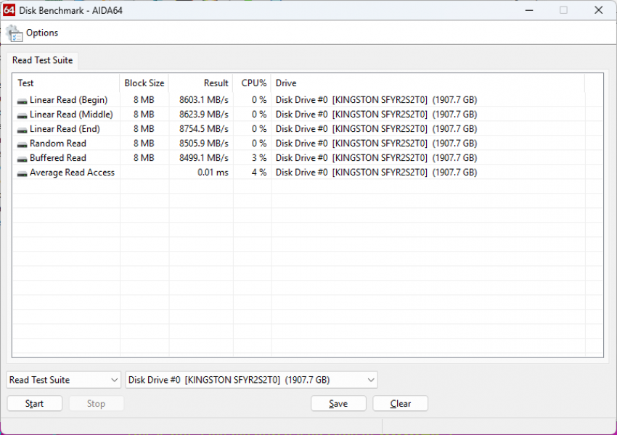617x435 pixels.
Task: Click the drive name in the Linear Read (Begin) row
Action: click(376, 100)
